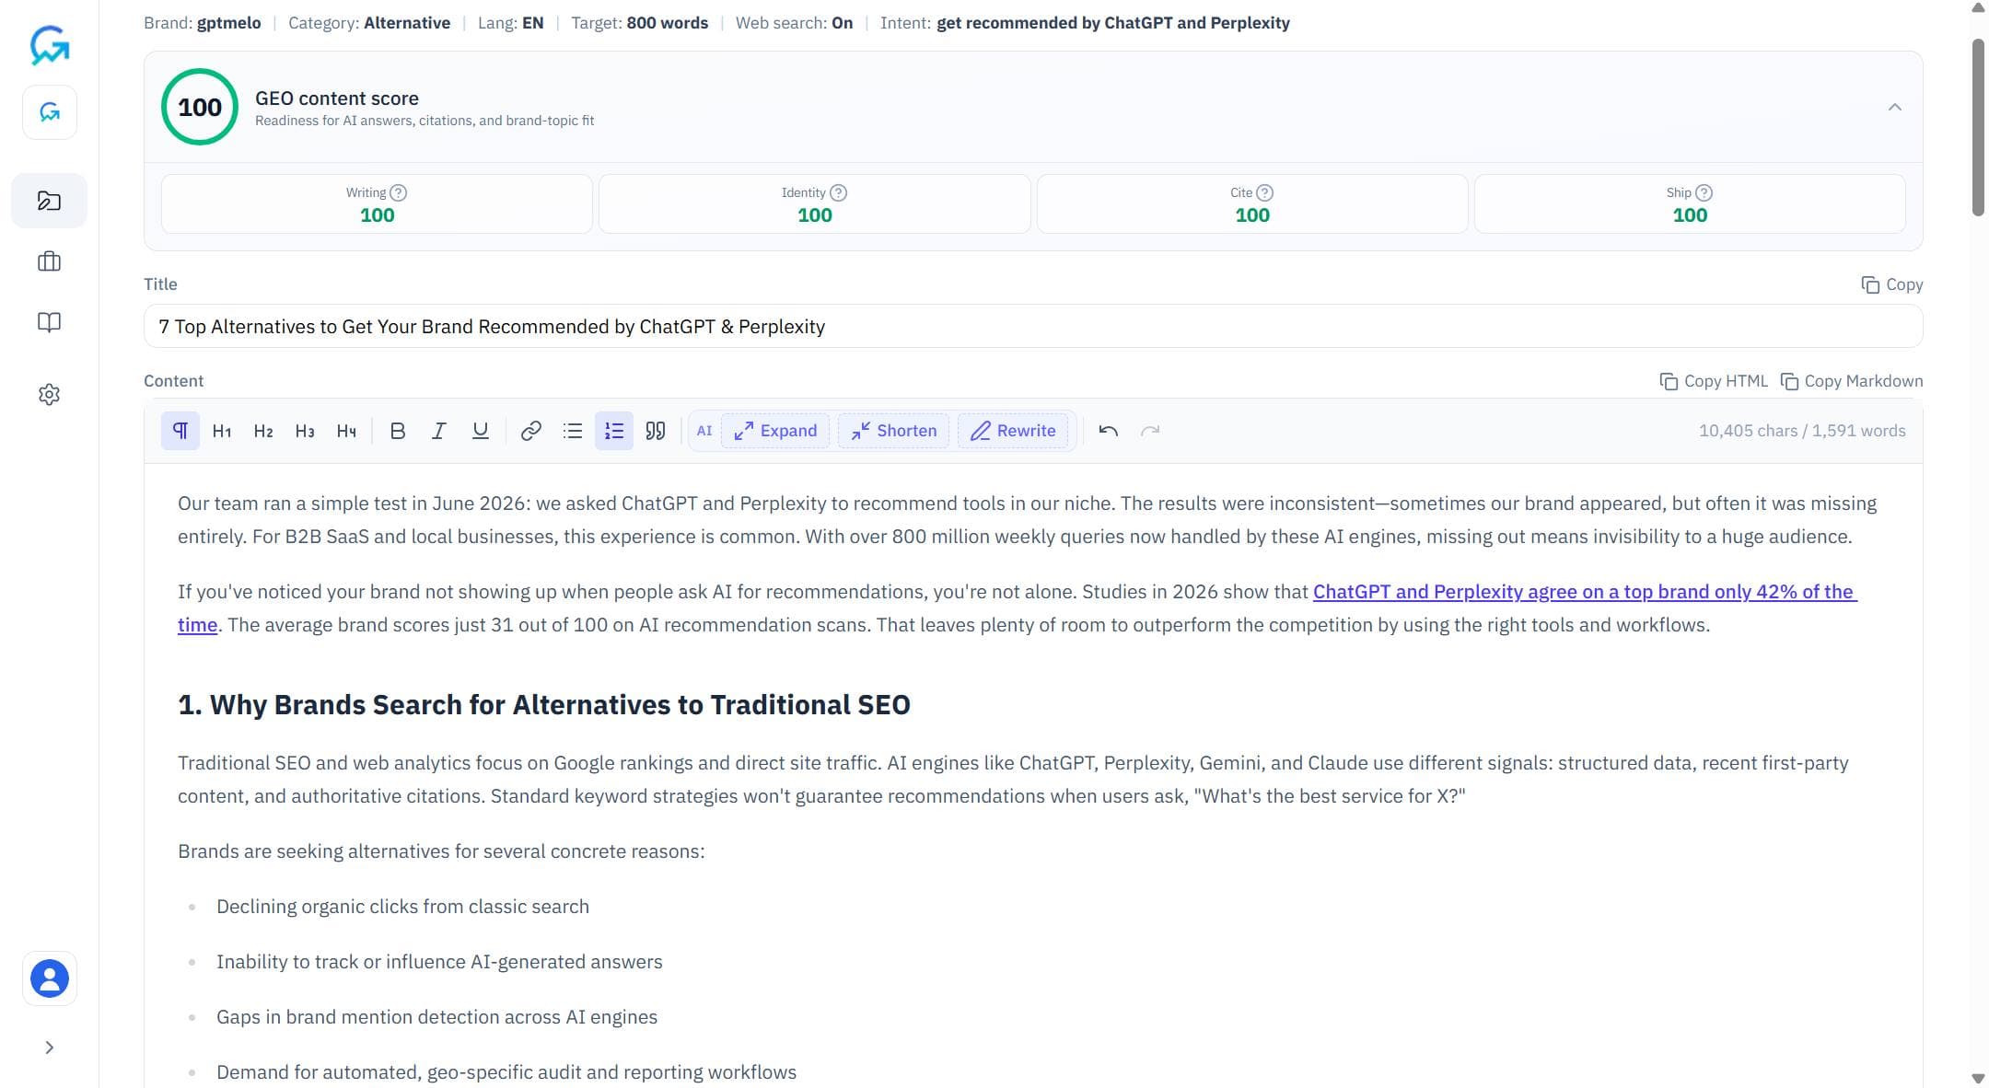Insert a hyperlink
Image resolution: width=1989 pixels, height=1088 pixels.
(530, 431)
